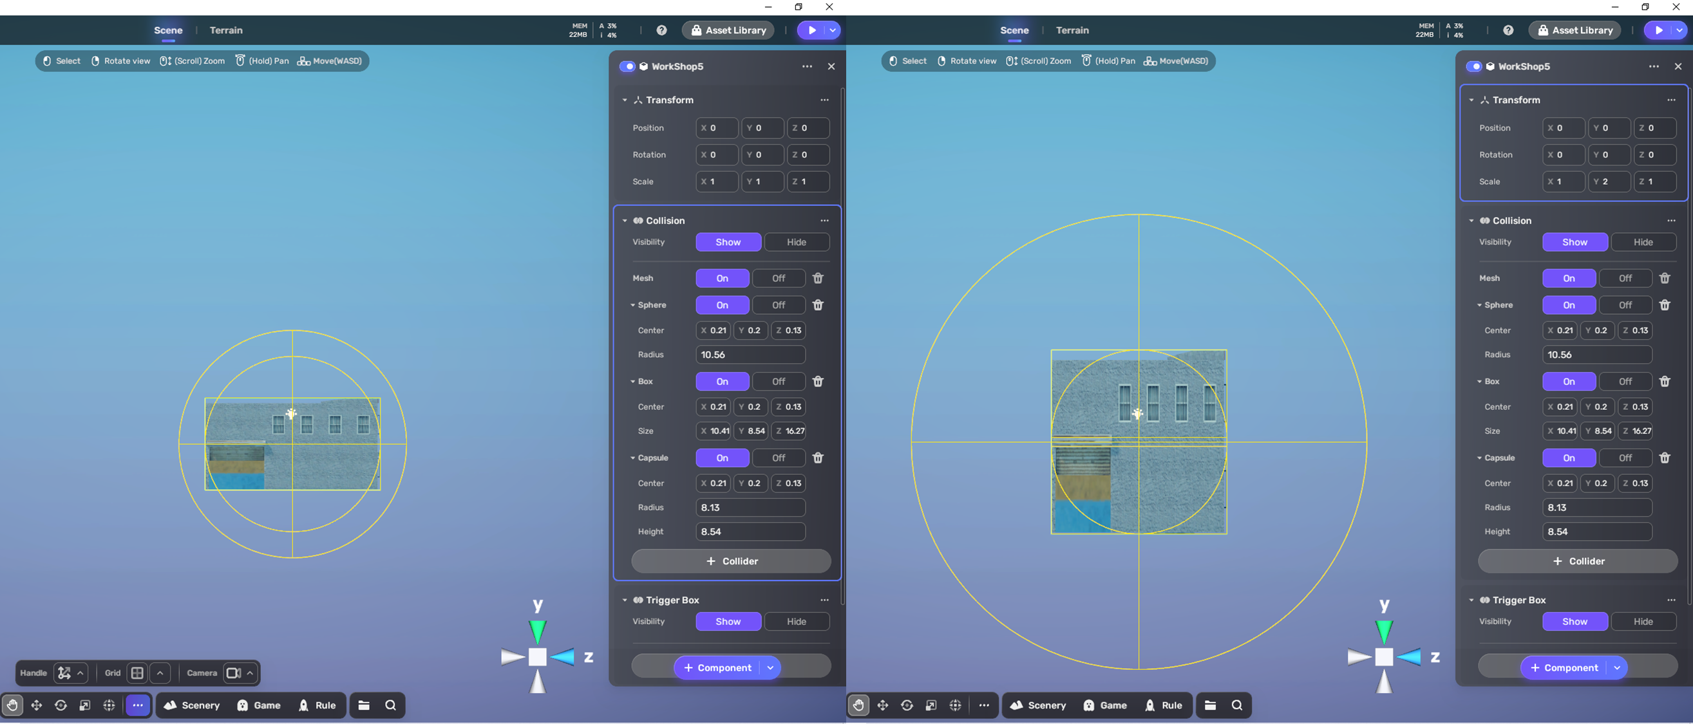Collapse the Capsule section in left panel
Viewport: 1693px width, 724px height.
point(633,458)
